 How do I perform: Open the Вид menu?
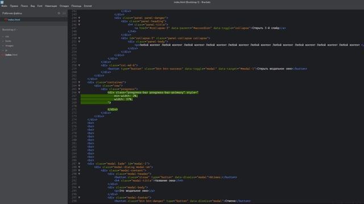[x=33, y=6]
